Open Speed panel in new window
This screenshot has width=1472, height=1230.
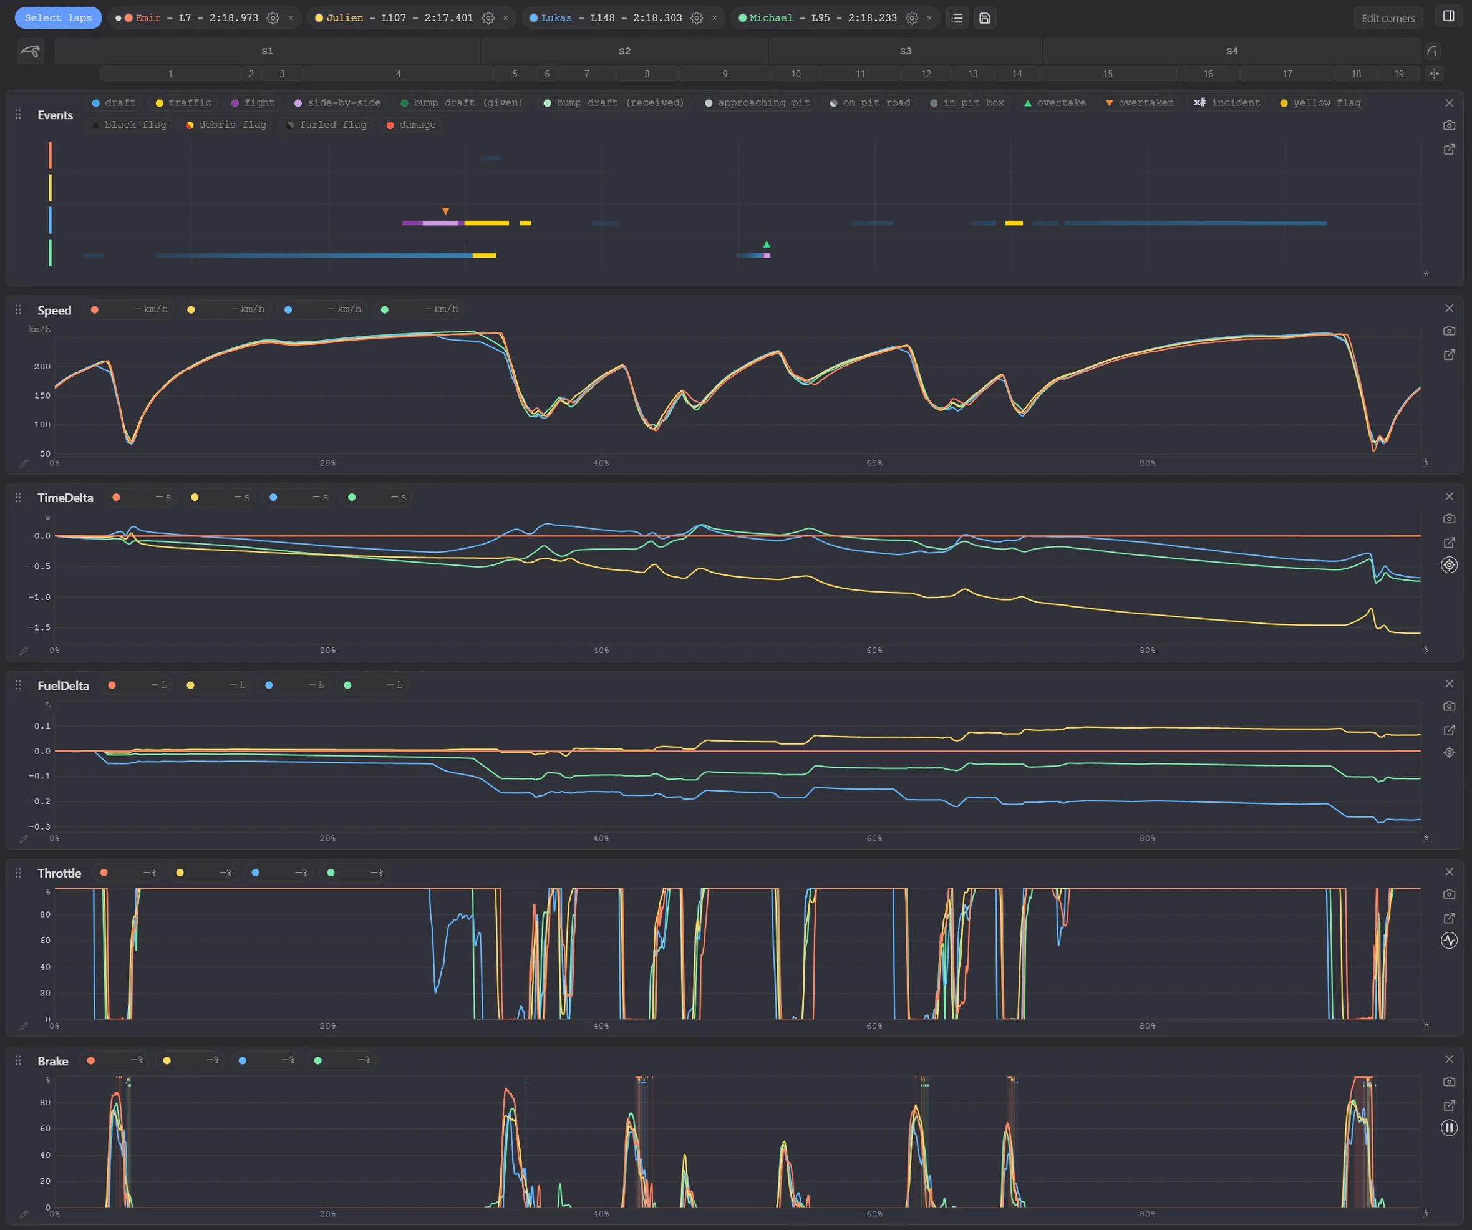(x=1449, y=355)
